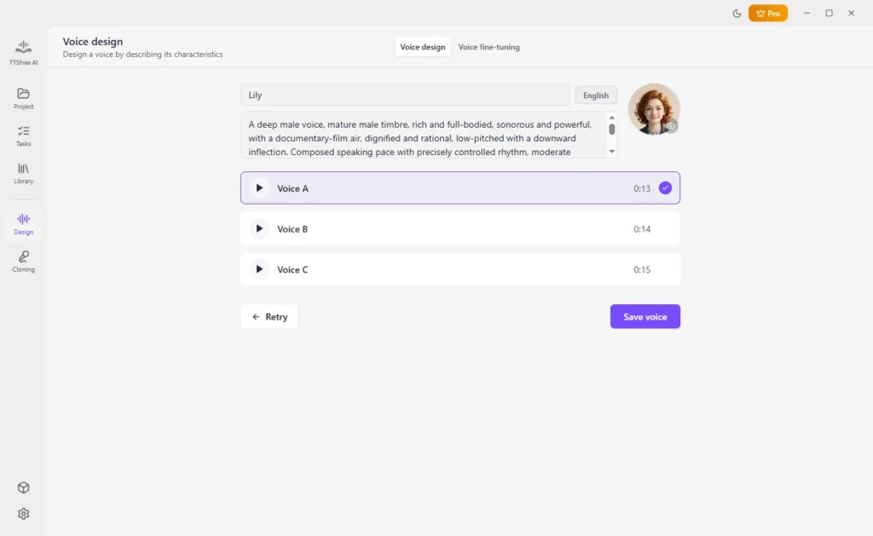Open the Library sidebar item
Viewport: 873px width, 536px height.
(x=23, y=173)
